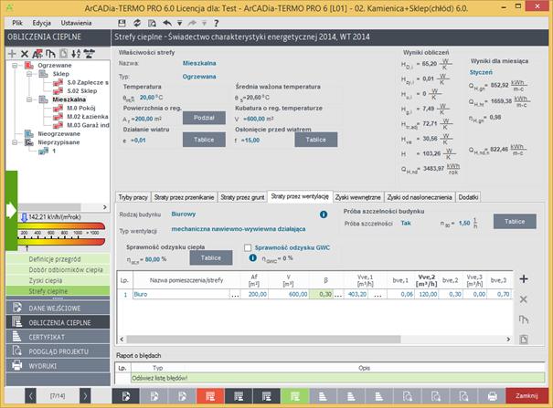Switch to the Straty przez grunt tab
Viewport: 553px width, 408px height.
click(242, 197)
